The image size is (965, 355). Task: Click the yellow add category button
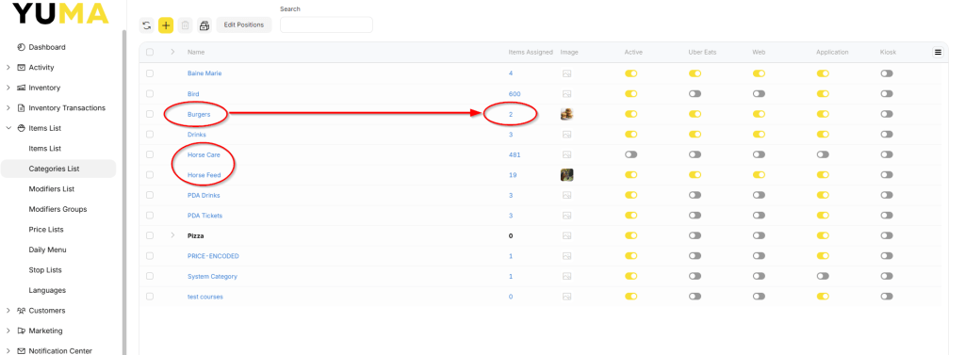pyautogui.click(x=166, y=25)
